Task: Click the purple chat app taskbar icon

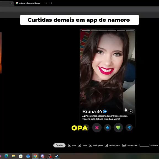Action: click(43, 156)
